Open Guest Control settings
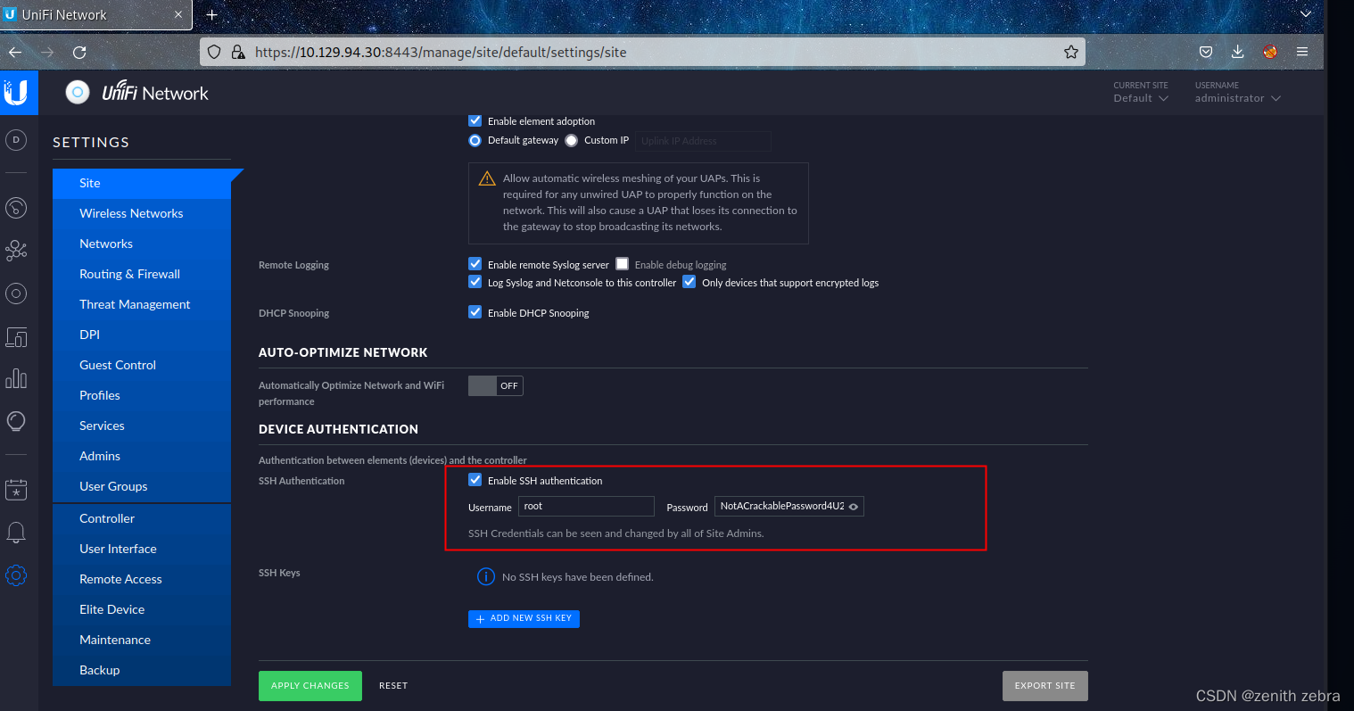1354x711 pixels. click(142, 365)
